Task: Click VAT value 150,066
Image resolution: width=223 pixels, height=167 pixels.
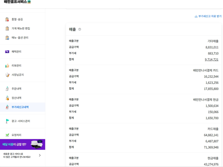Action: click(x=213, y=112)
